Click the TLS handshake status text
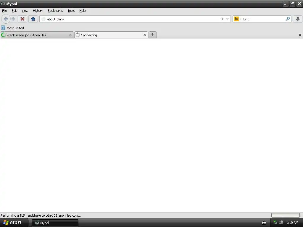303x227 pixels. [41, 215]
